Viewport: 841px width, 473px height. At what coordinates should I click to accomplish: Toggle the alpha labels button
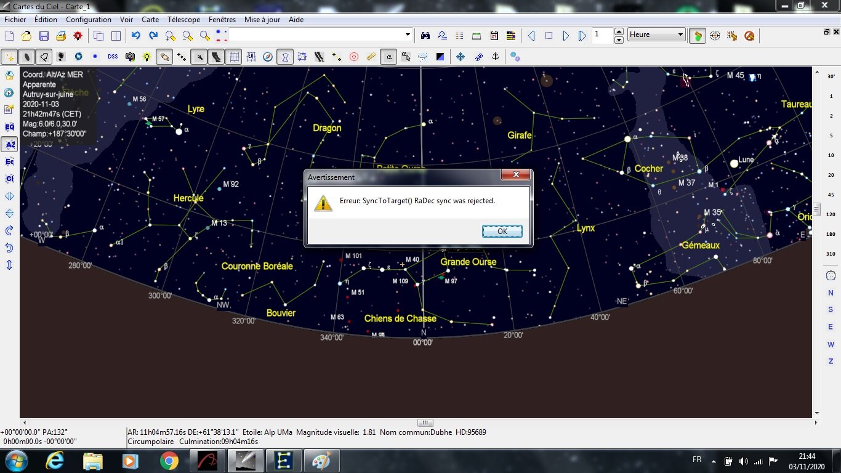point(388,57)
